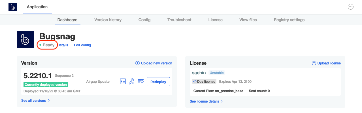Image resolution: width=362 pixels, height=113 pixels.
Task: View preflight checks checklist icon
Action: point(123,82)
